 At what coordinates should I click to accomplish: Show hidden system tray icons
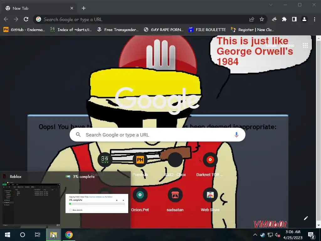coord(255,235)
